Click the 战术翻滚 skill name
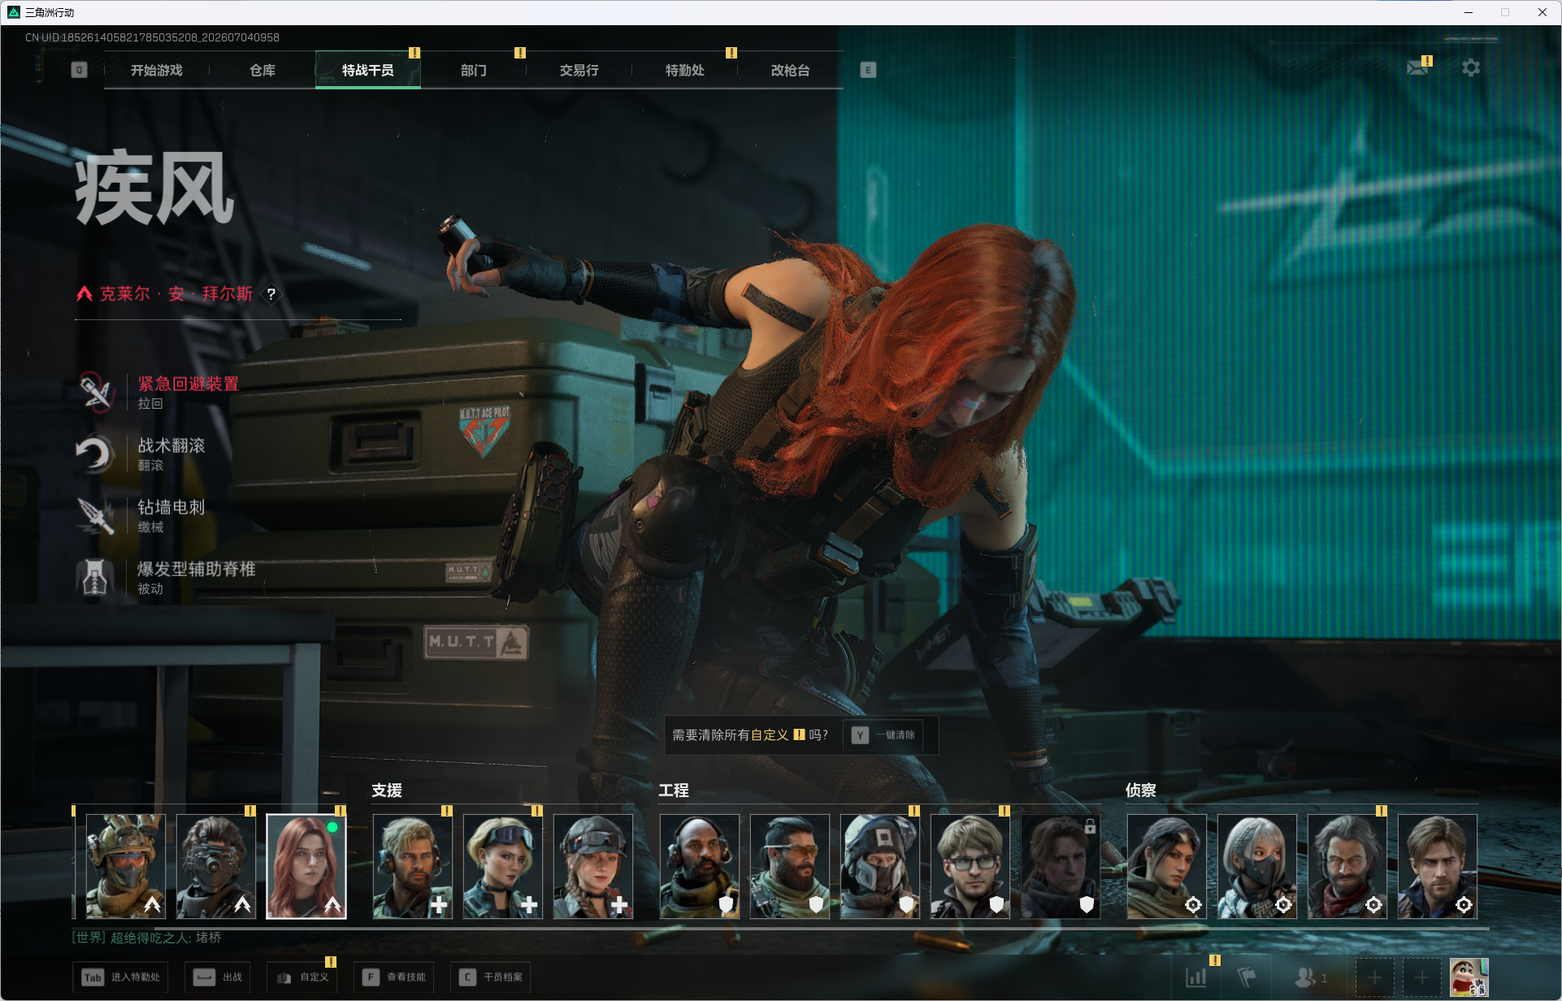The image size is (1562, 1001). click(x=171, y=446)
